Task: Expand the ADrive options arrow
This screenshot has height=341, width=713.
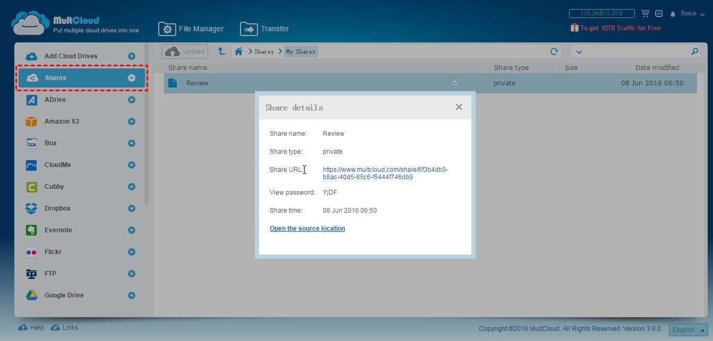Action: pos(131,100)
